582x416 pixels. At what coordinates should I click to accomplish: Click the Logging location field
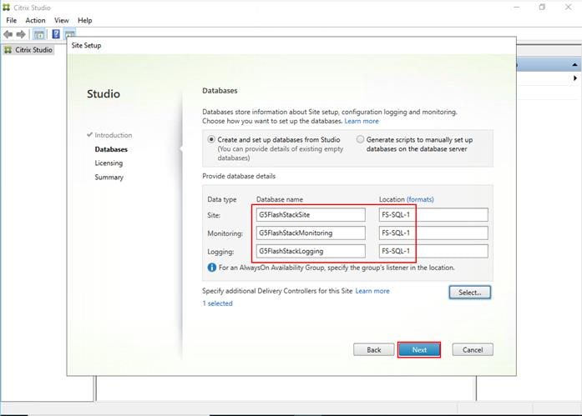433,251
